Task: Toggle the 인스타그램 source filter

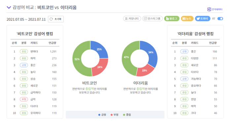Action: click(152, 19)
